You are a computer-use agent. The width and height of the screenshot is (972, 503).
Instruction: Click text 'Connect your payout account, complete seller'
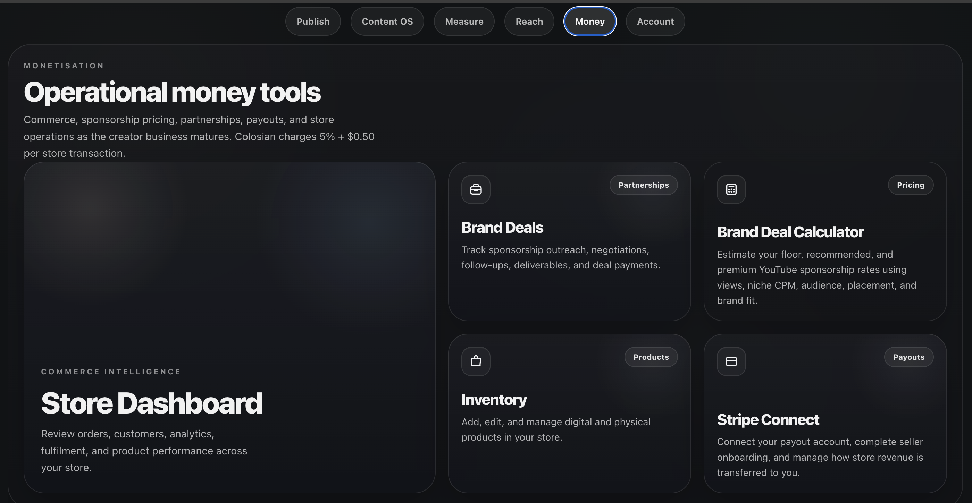(820, 442)
